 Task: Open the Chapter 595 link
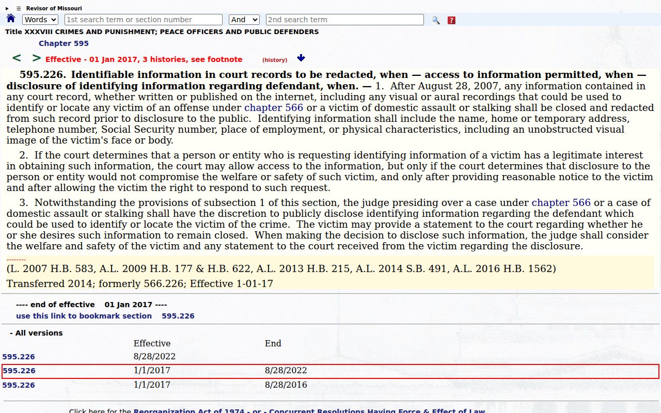(x=64, y=43)
